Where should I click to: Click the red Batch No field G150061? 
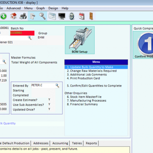click(x=22, y=33)
